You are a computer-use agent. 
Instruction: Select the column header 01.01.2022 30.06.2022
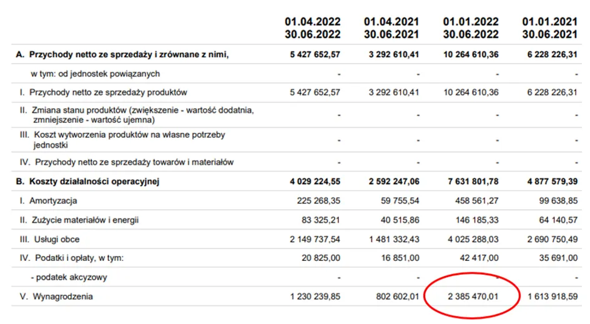tap(471, 28)
